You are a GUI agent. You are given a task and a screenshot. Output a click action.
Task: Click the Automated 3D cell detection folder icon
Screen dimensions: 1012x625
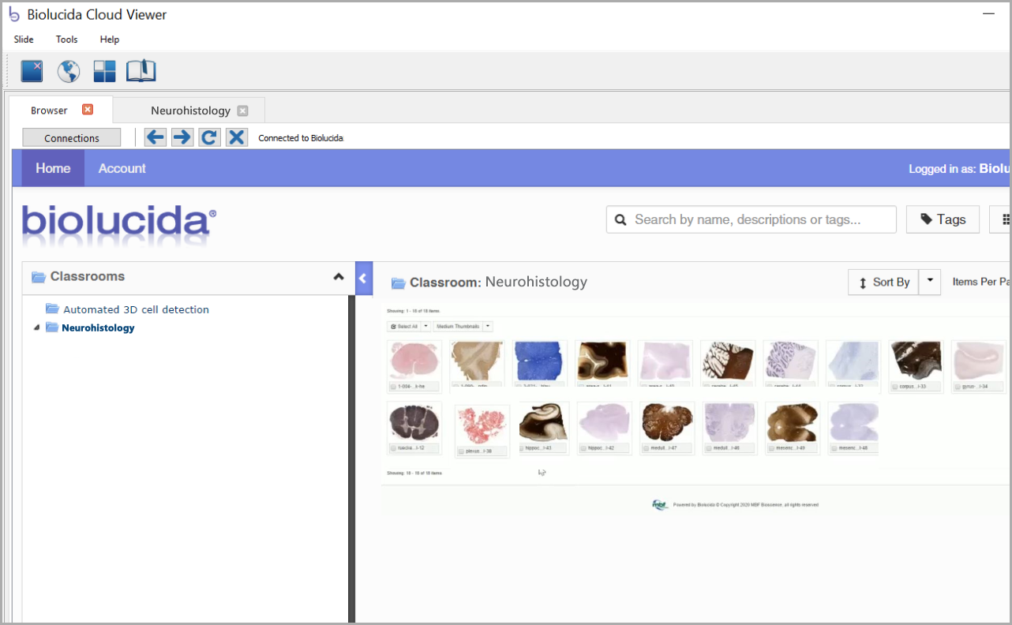[53, 309]
